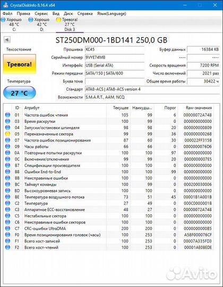Screen dimensions: 223x287
Task: Click status orb for attribute BE airflow temperature
Action: [x=7, y=197]
